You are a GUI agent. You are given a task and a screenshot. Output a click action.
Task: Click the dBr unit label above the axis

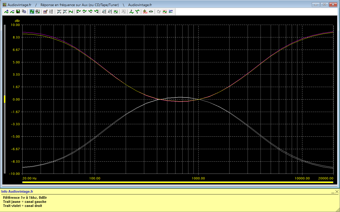[17, 21]
